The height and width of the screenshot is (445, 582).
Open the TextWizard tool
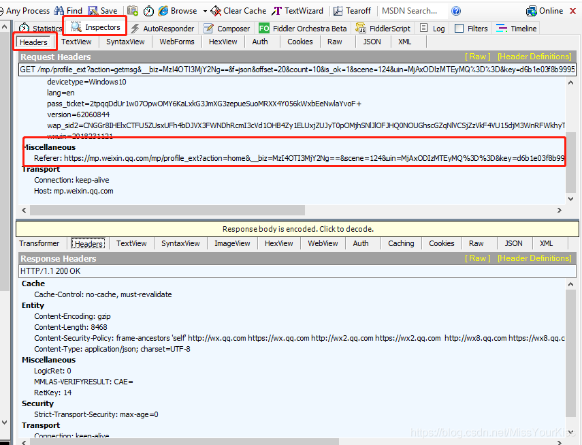(297, 11)
